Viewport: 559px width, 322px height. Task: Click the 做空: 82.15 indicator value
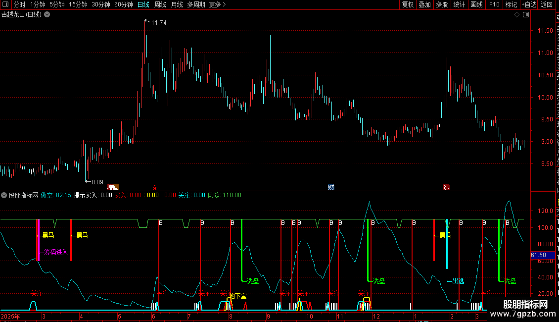[56, 195]
